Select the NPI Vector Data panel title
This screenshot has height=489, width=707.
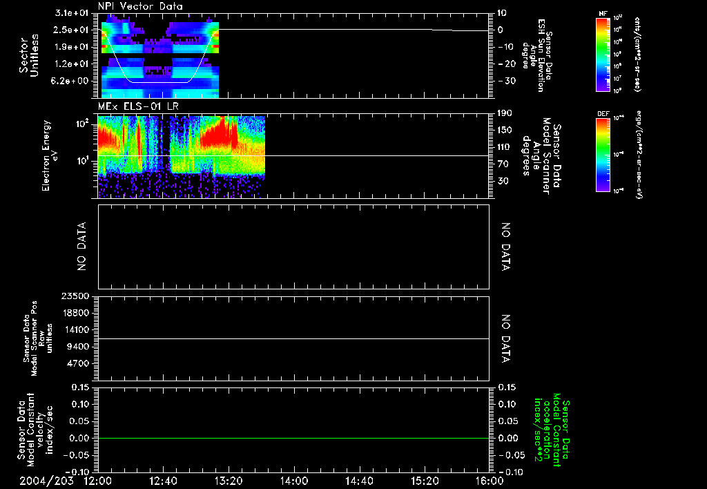pyautogui.click(x=140, y=6)
